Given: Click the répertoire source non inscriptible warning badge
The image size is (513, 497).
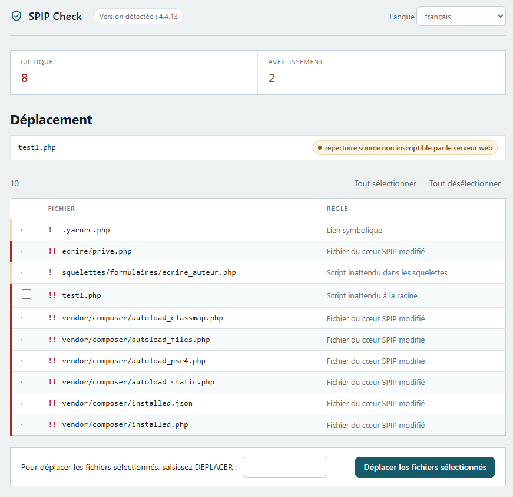Looking at the screenshot, I should (405, 148).
